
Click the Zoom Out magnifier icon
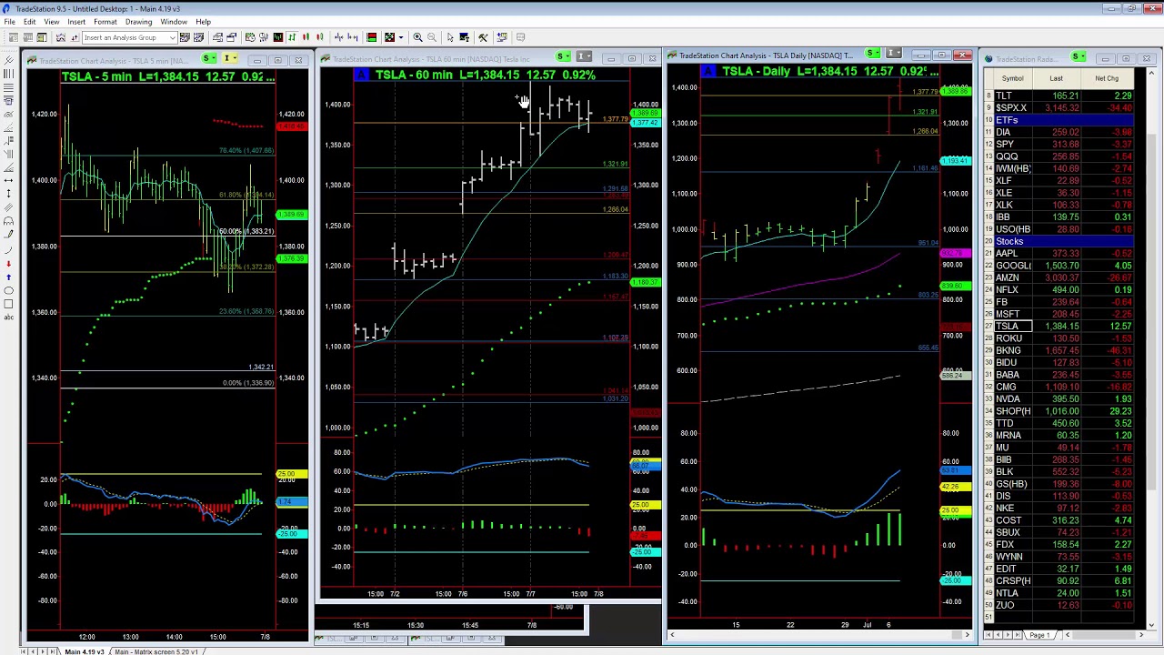tap(432, 37)
